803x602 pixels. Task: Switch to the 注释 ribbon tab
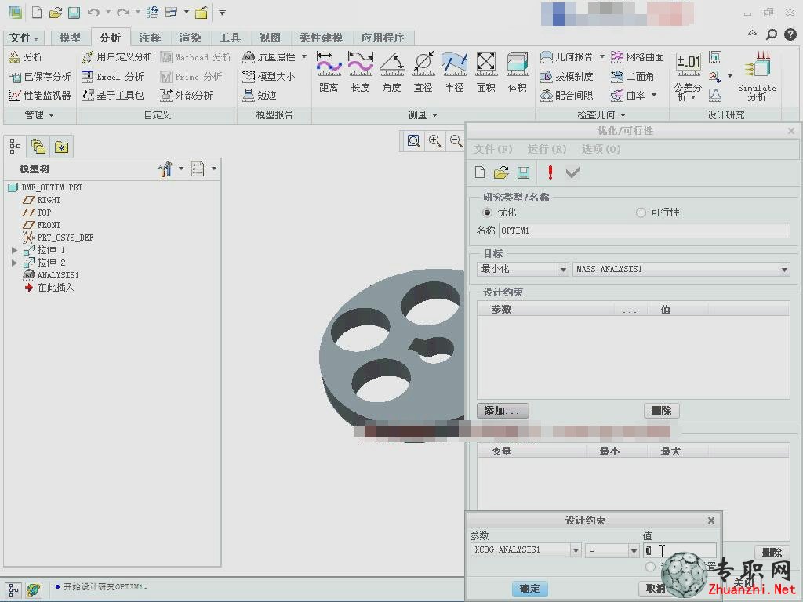tap(150, 38)
